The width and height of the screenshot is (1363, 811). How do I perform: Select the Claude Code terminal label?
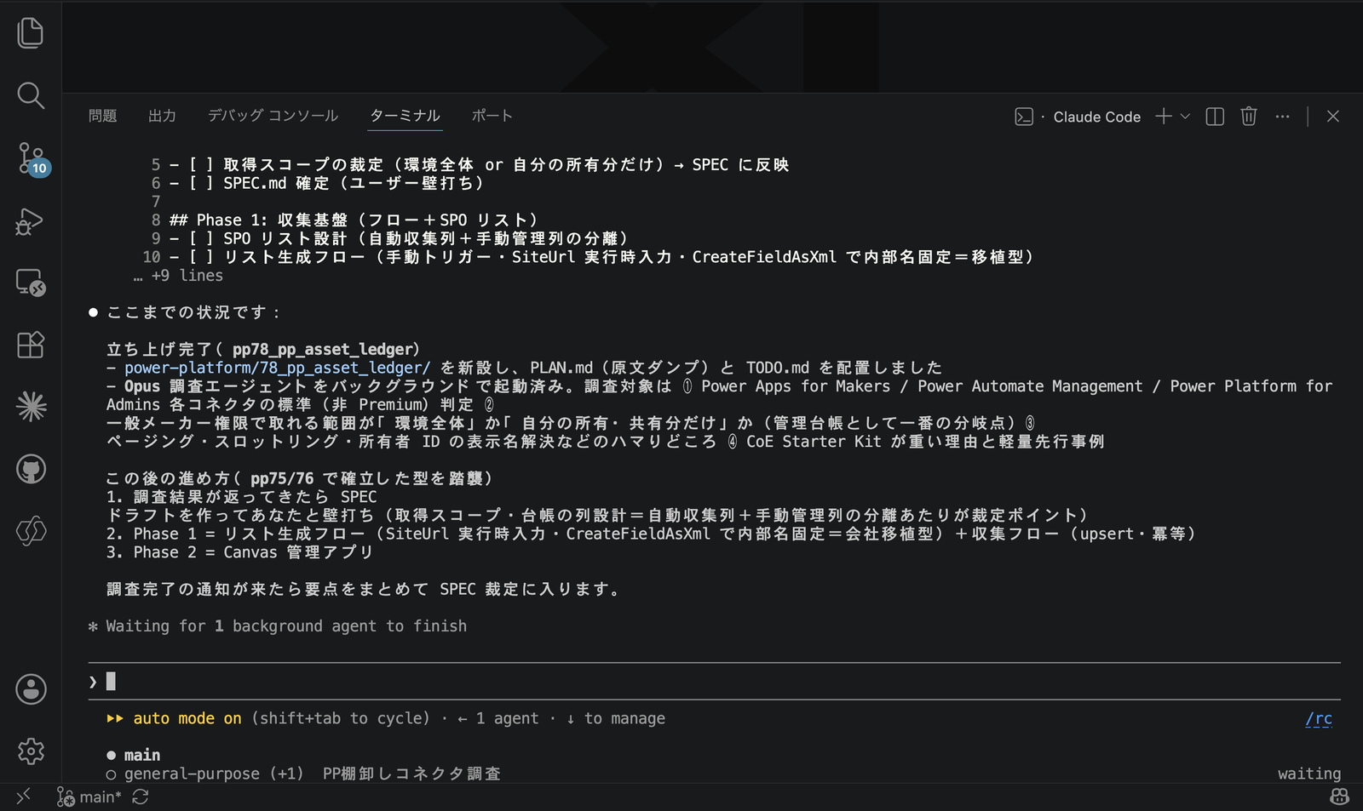coord(1096,117)
